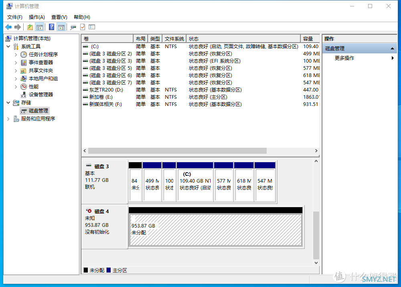Image resolution: width=401 pixels, height=287 pixels.
Task: Sort by the 状态 column header
Action: coord(243,39)
